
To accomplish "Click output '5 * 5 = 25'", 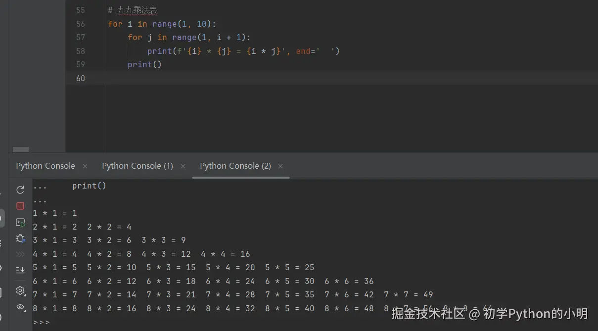I will pyautogui.click(x=290, y=267).
